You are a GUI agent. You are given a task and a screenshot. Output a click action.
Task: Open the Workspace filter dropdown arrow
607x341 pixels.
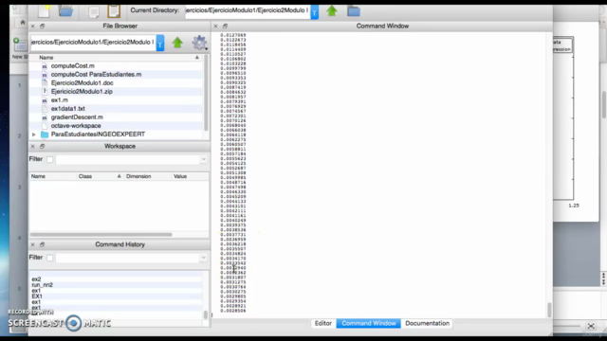click(x=204, y=159)
